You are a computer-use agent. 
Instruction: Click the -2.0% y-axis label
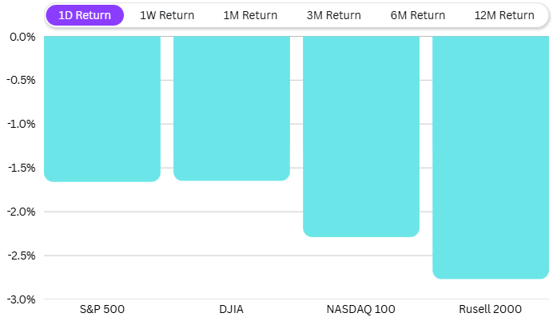(22, 212)
